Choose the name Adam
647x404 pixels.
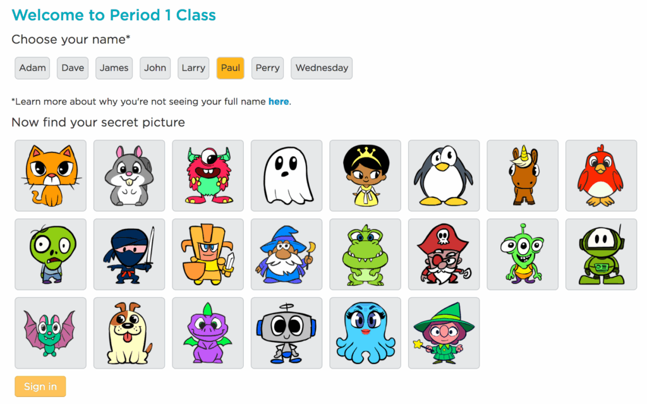32,68
